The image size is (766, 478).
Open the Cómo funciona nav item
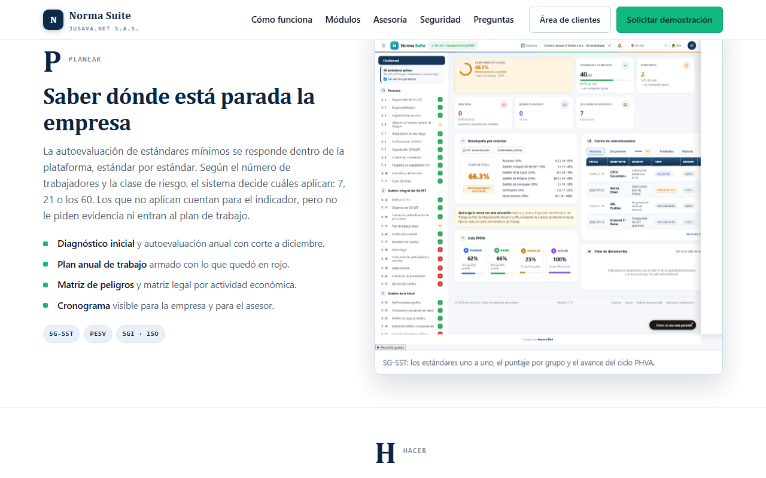click(x=282, y=20)
